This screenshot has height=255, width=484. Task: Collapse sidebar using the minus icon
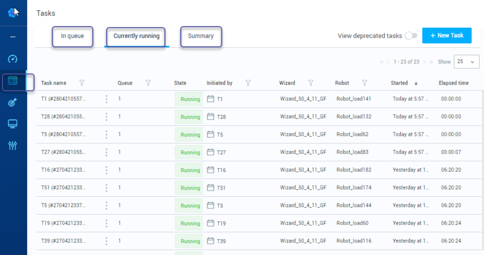click(x=13, y=37)
